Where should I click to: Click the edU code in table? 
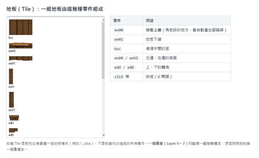118,67
